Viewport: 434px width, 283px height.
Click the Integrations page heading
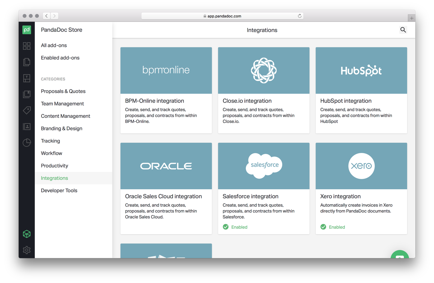[x=262, y=30]
